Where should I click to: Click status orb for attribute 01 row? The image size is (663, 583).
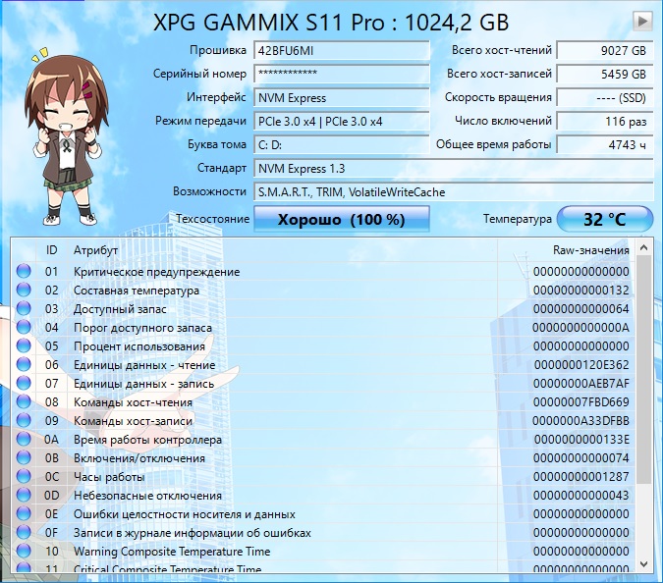(x=24, y=271)
